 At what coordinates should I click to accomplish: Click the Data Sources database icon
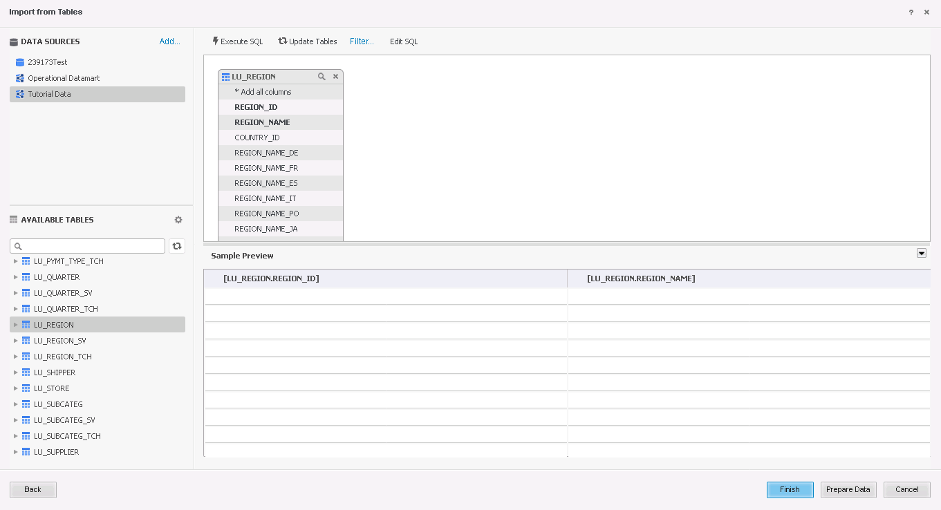pyautogui.click(x=12, y=41)
